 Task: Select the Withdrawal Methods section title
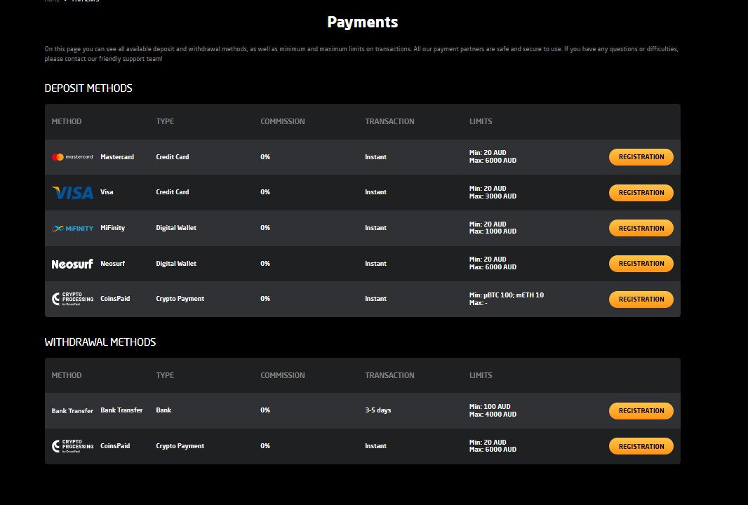100,342
